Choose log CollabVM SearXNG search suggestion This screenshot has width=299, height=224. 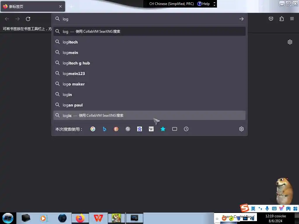coord(149,32)
